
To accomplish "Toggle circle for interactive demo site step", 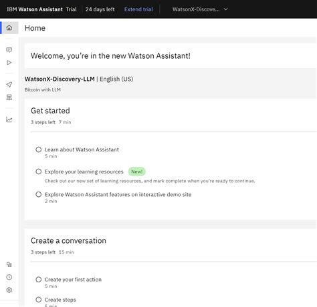I will [39, 194].
